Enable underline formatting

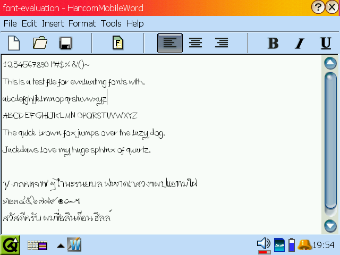pos(326,43)
